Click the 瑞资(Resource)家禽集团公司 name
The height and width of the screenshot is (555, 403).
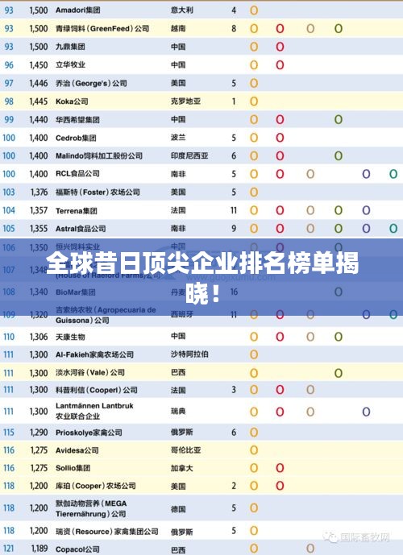[x=107, y=532]
